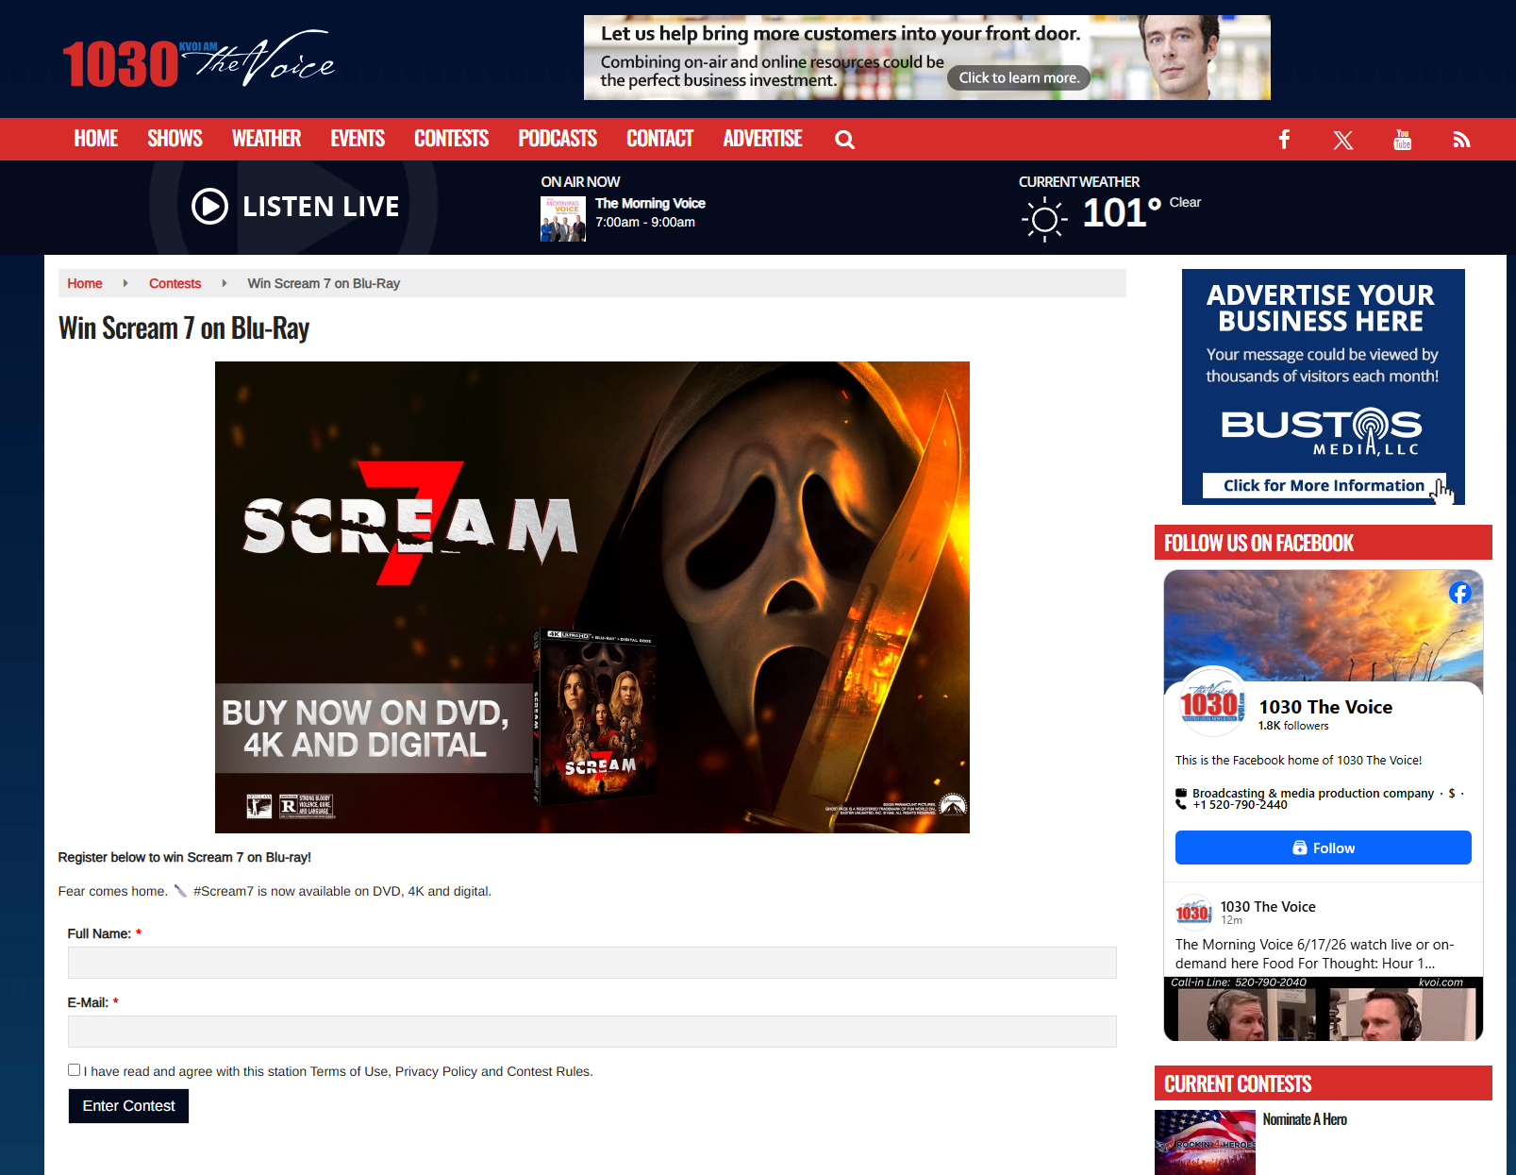Image resolution: width=1516 pixels, height=1175 pixels.
Task: Open the Nominate A Hero contest thumbnail
Action: [1205, 1143]
